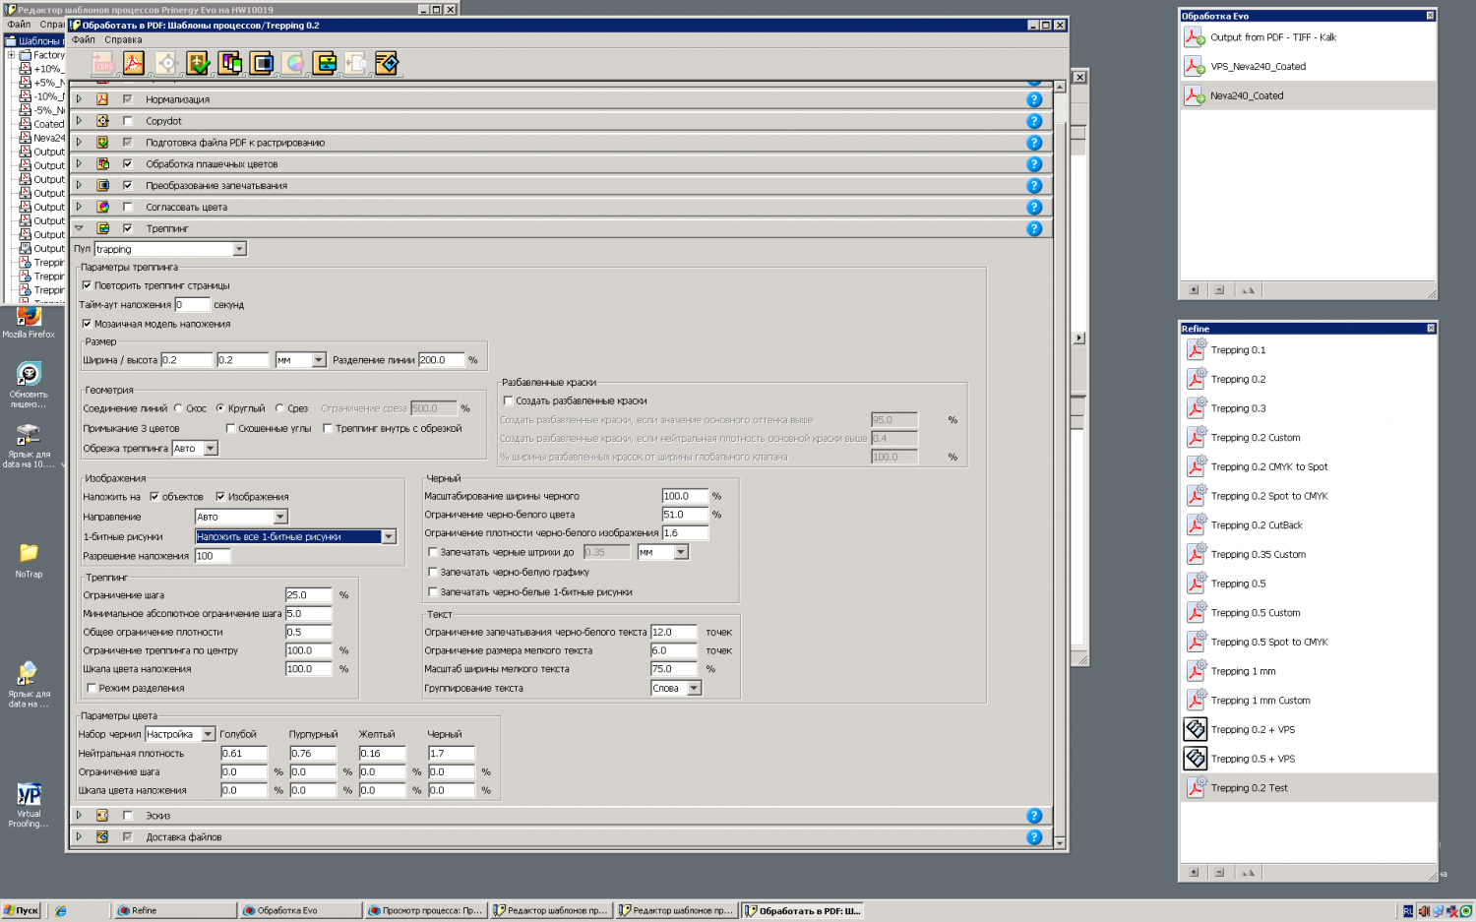Click the thumbnail generation toolbar icon
This screenshot has height=922, width=1476.
(356, 64)
